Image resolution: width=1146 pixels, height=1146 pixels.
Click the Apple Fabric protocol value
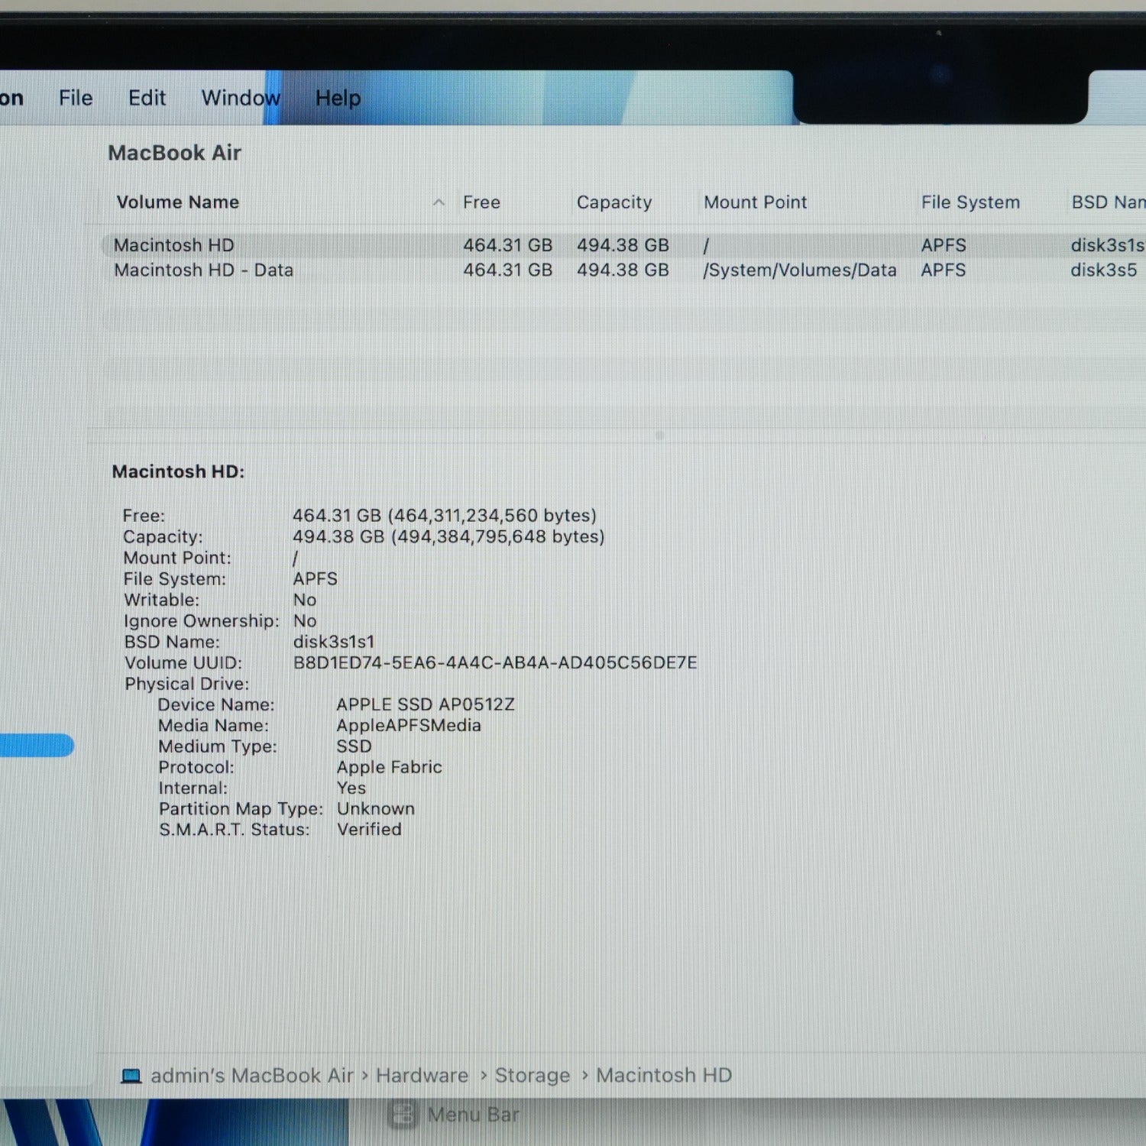tap(390, 767)
